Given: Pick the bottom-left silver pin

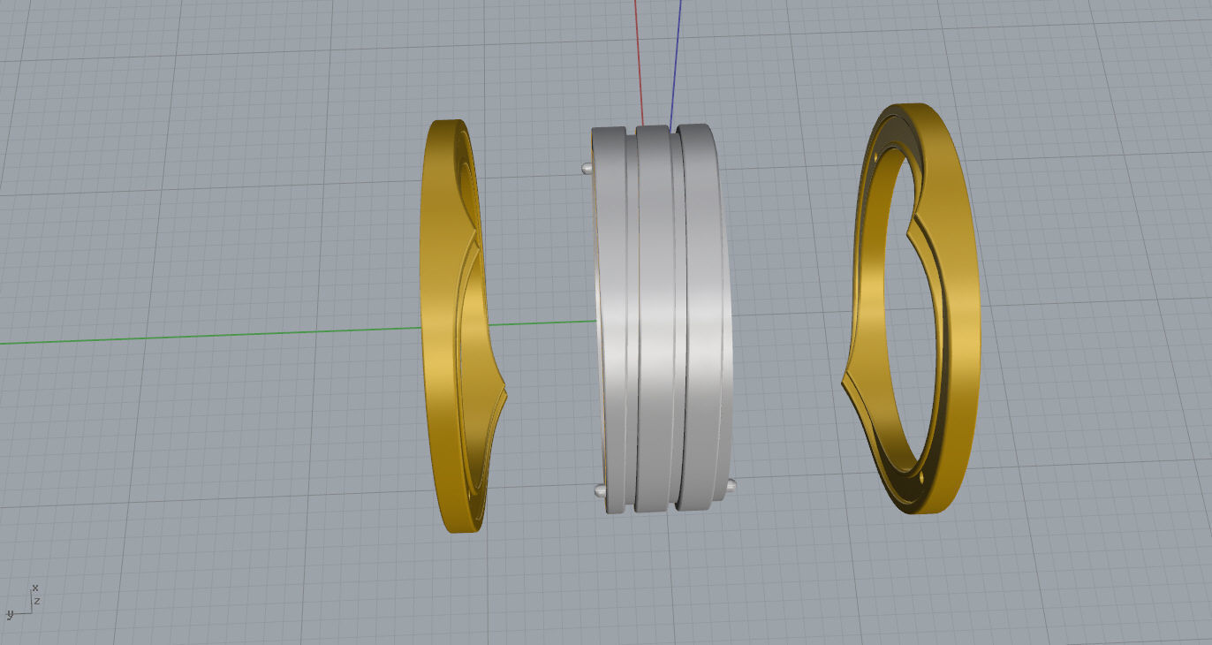Looking at the screenshot, I should click(599, 489).
